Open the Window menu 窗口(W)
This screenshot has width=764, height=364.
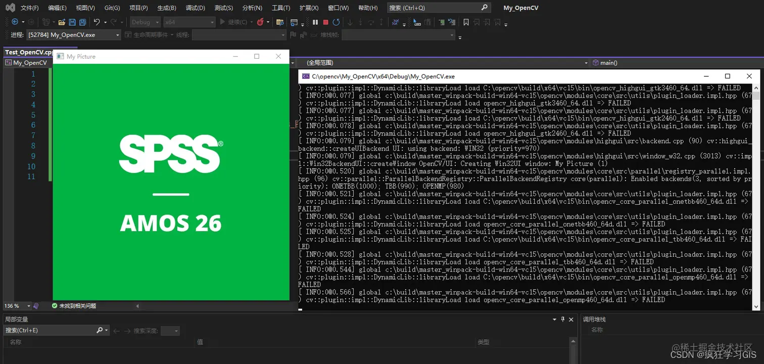tap(338, 8)
